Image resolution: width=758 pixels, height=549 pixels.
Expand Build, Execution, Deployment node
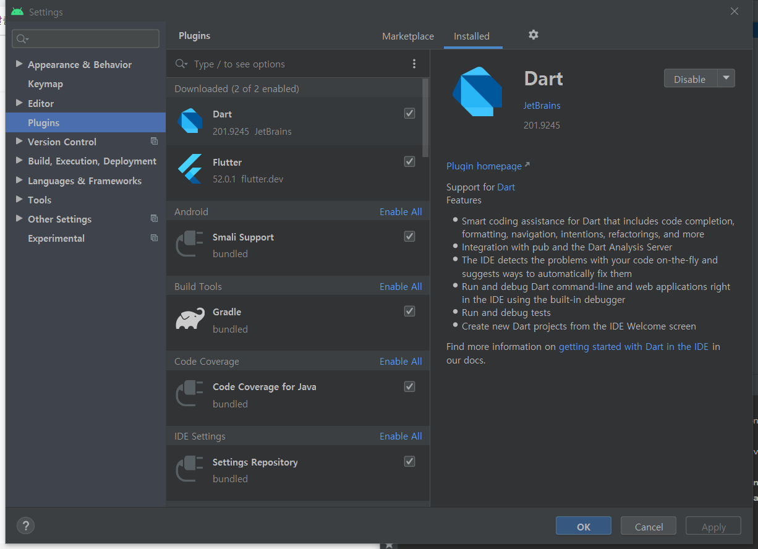[19, 161]
